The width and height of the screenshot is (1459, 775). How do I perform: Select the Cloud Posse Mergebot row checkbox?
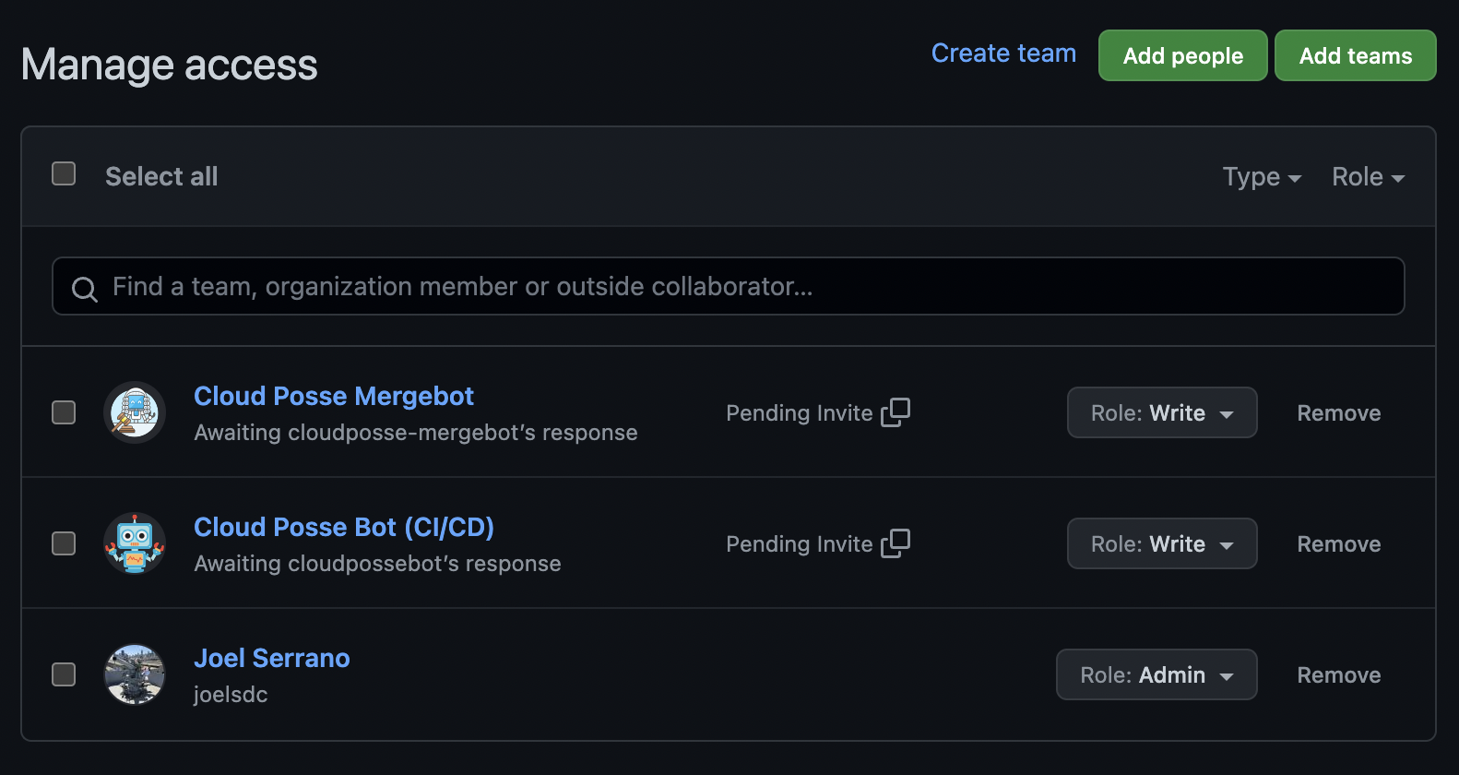click(x=64, y=412)
